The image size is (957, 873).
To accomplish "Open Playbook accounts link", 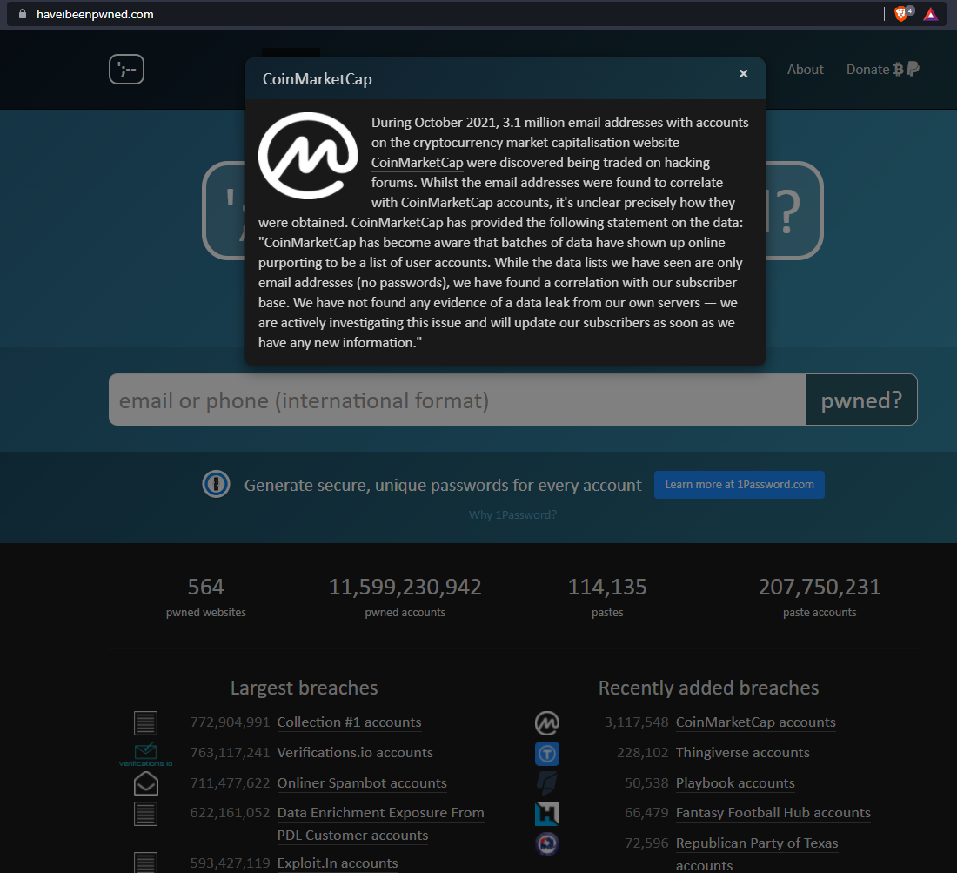I will coord(735,783).
